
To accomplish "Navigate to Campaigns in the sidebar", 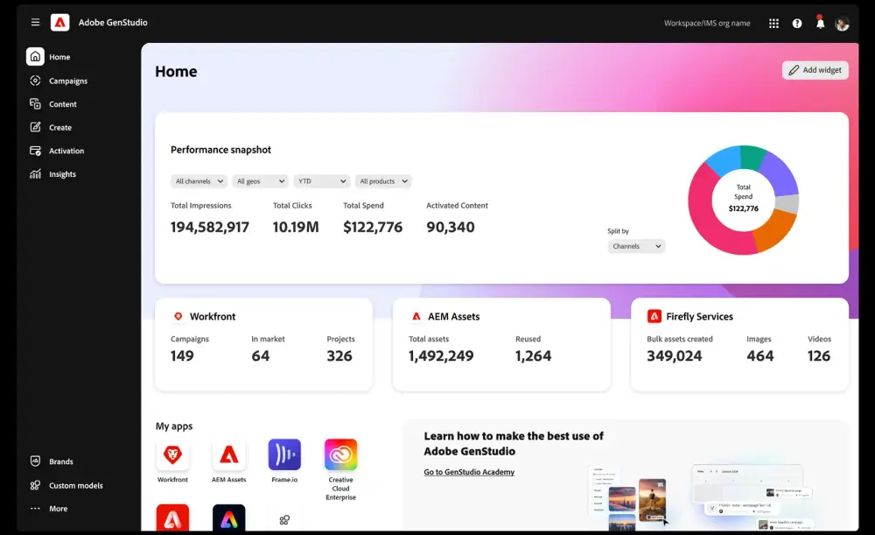I will (x=67, y=81).
